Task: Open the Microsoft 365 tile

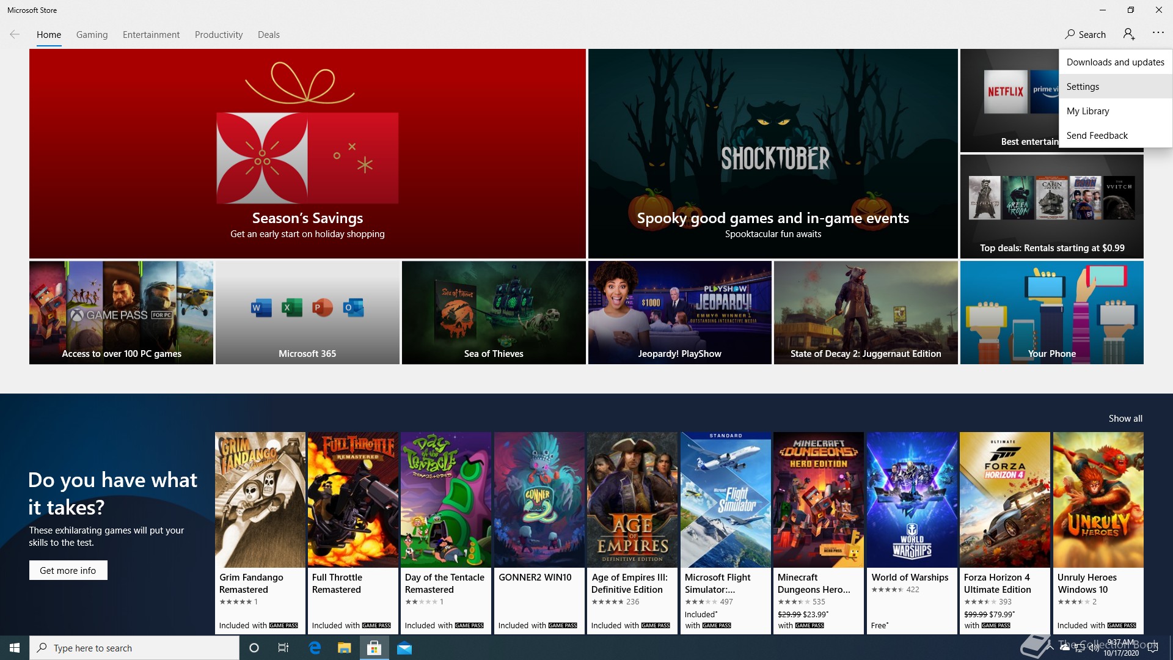Action: (x=307, y=312)
